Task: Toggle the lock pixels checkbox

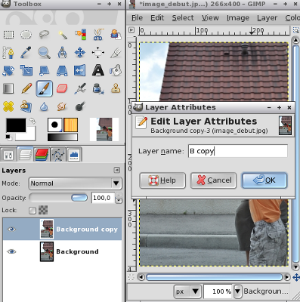Action: [x=32, y=211]
